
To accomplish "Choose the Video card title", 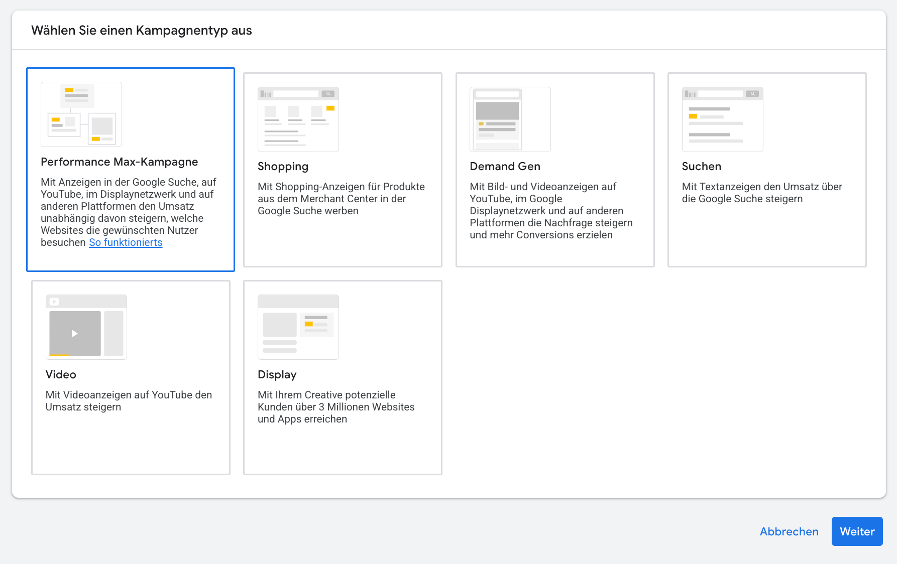I will (x=61, y=374).
